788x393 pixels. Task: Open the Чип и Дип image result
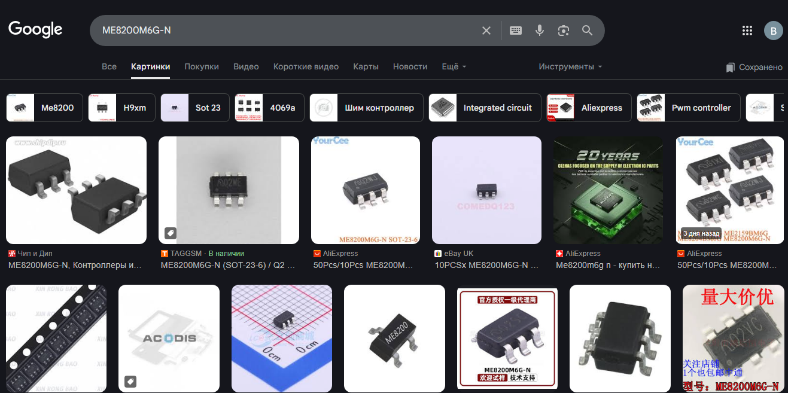pos(76,190)
